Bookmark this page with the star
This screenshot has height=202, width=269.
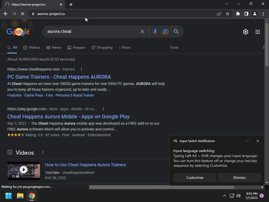[227, 14]
